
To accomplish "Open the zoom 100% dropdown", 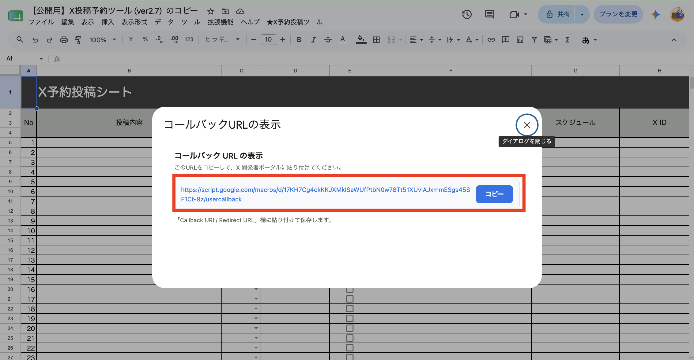I will 103,40.
